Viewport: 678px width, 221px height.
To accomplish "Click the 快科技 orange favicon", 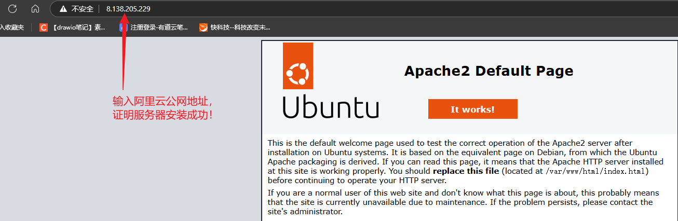I will [204, 27].
